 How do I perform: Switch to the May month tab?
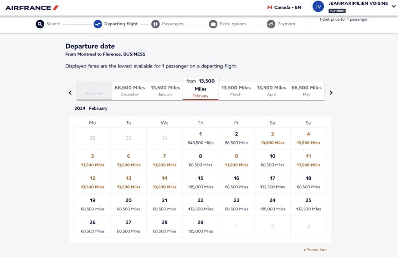[307, 91]
